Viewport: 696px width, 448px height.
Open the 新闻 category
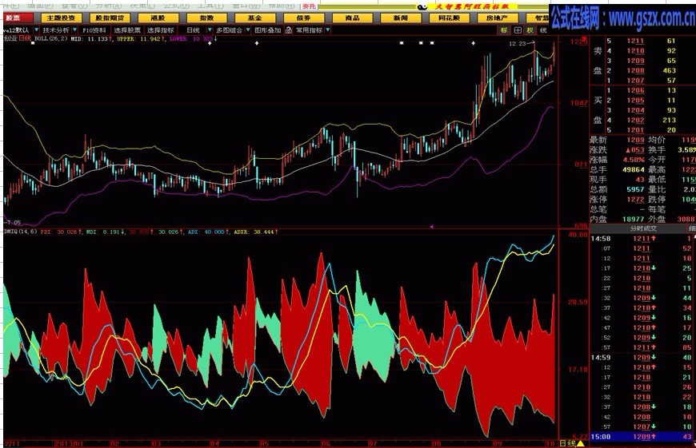point(400,18)
